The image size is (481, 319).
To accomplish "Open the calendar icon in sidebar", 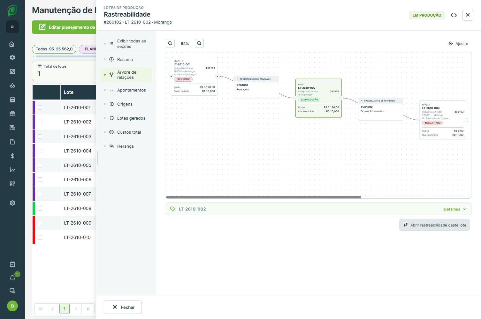I will click(12, 100).
